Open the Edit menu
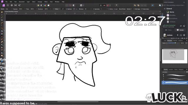This screenshot has height=105, width=188. [11, 2]
